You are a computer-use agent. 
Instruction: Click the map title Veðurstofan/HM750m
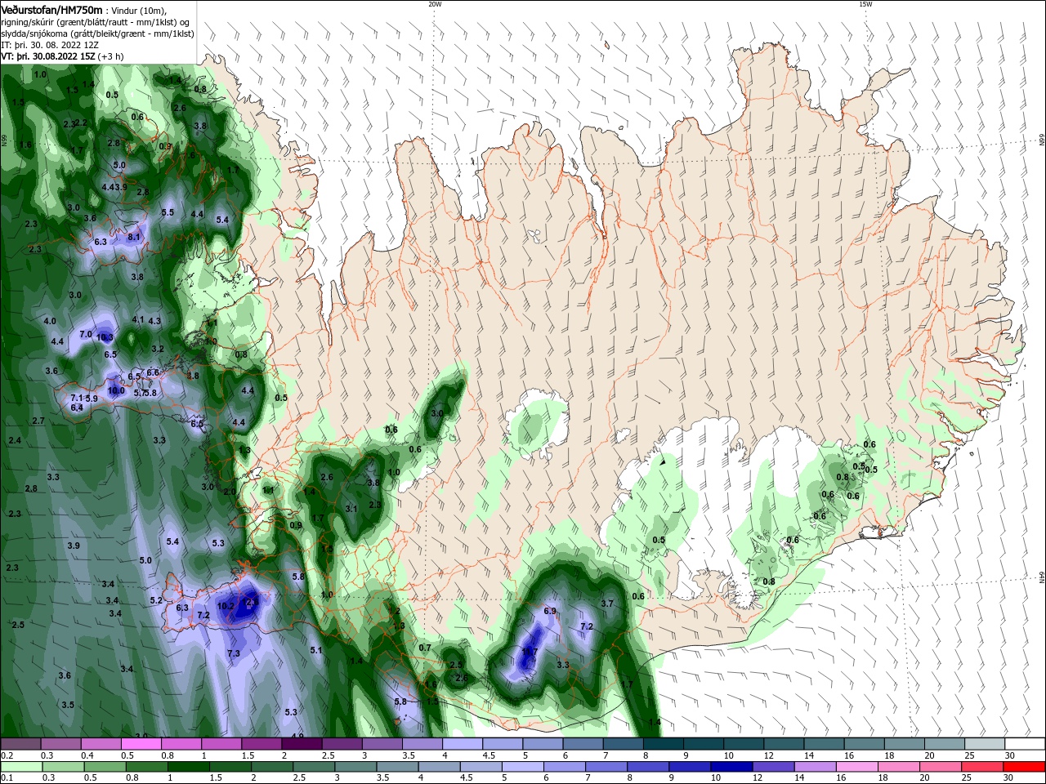tap(51, 10)
